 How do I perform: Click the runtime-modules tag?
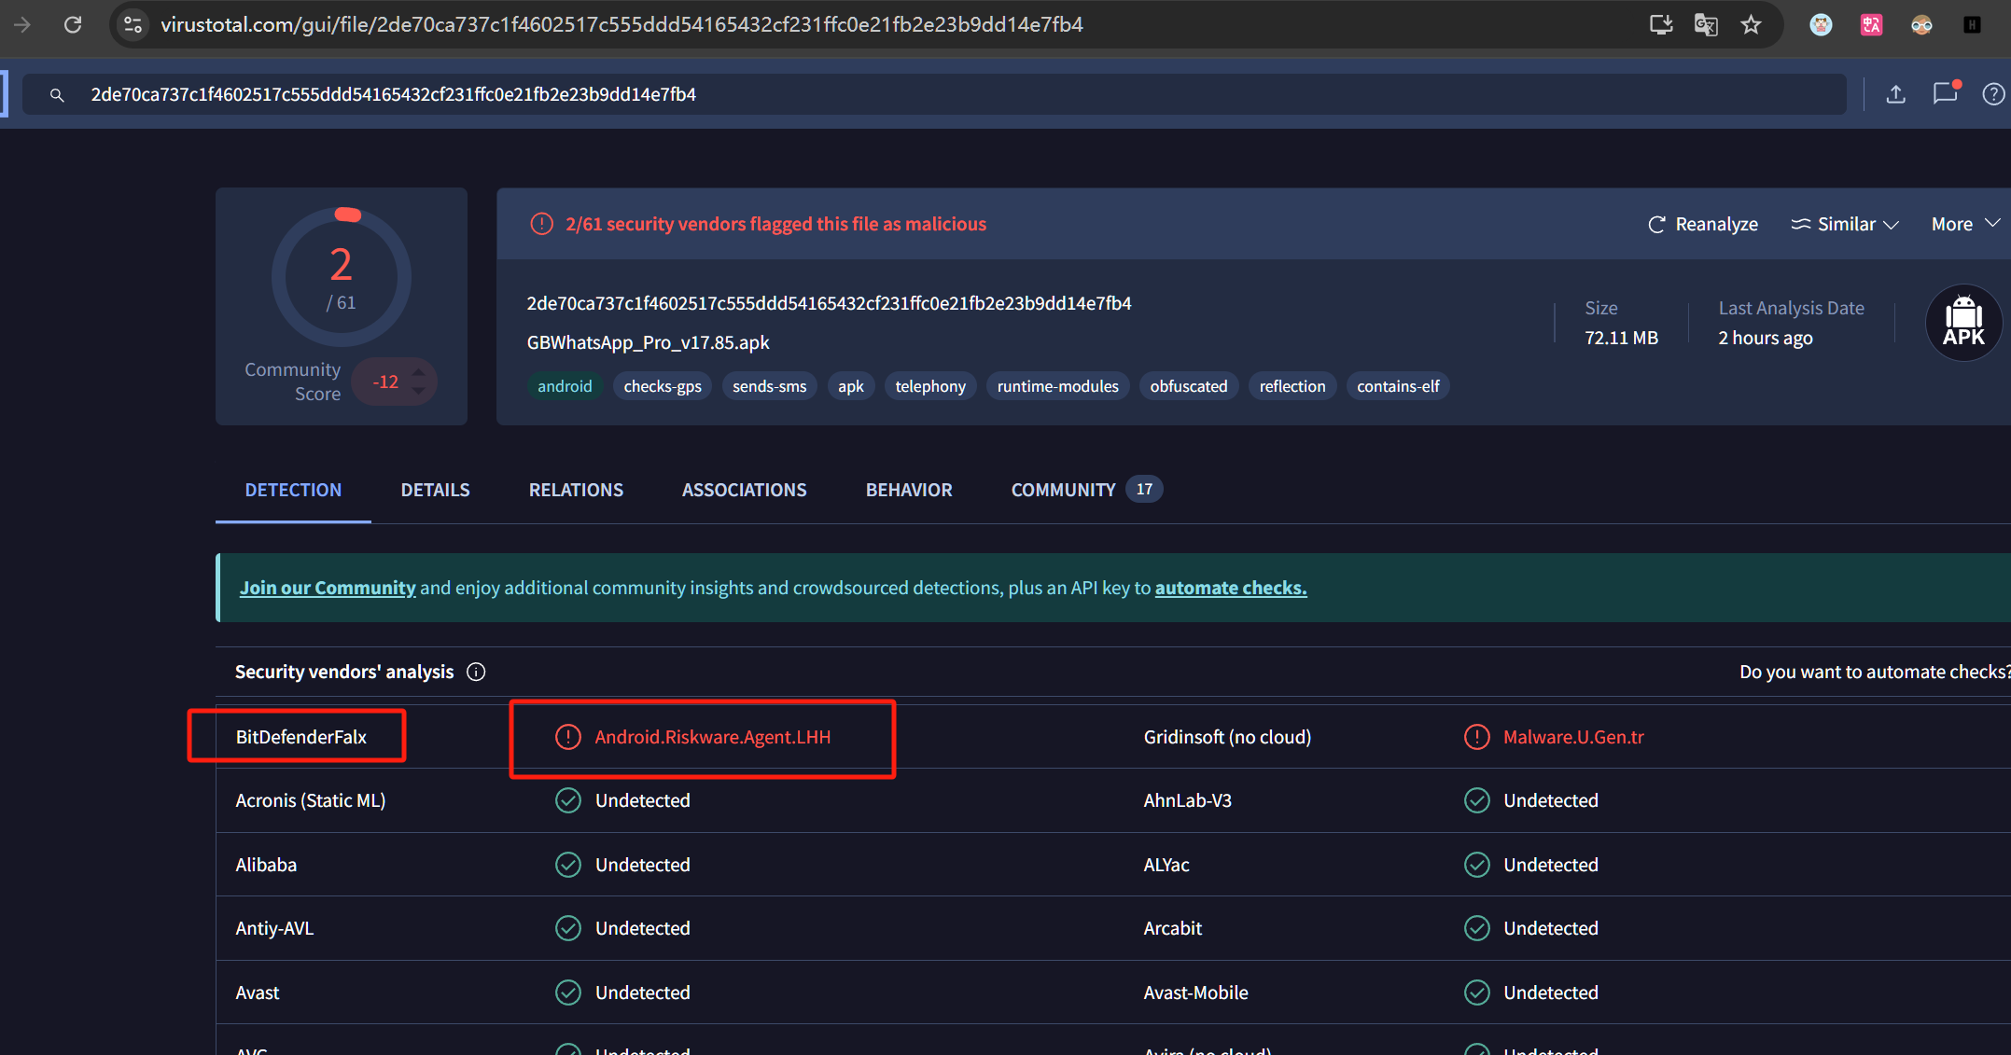click(x=1057, y=386)
